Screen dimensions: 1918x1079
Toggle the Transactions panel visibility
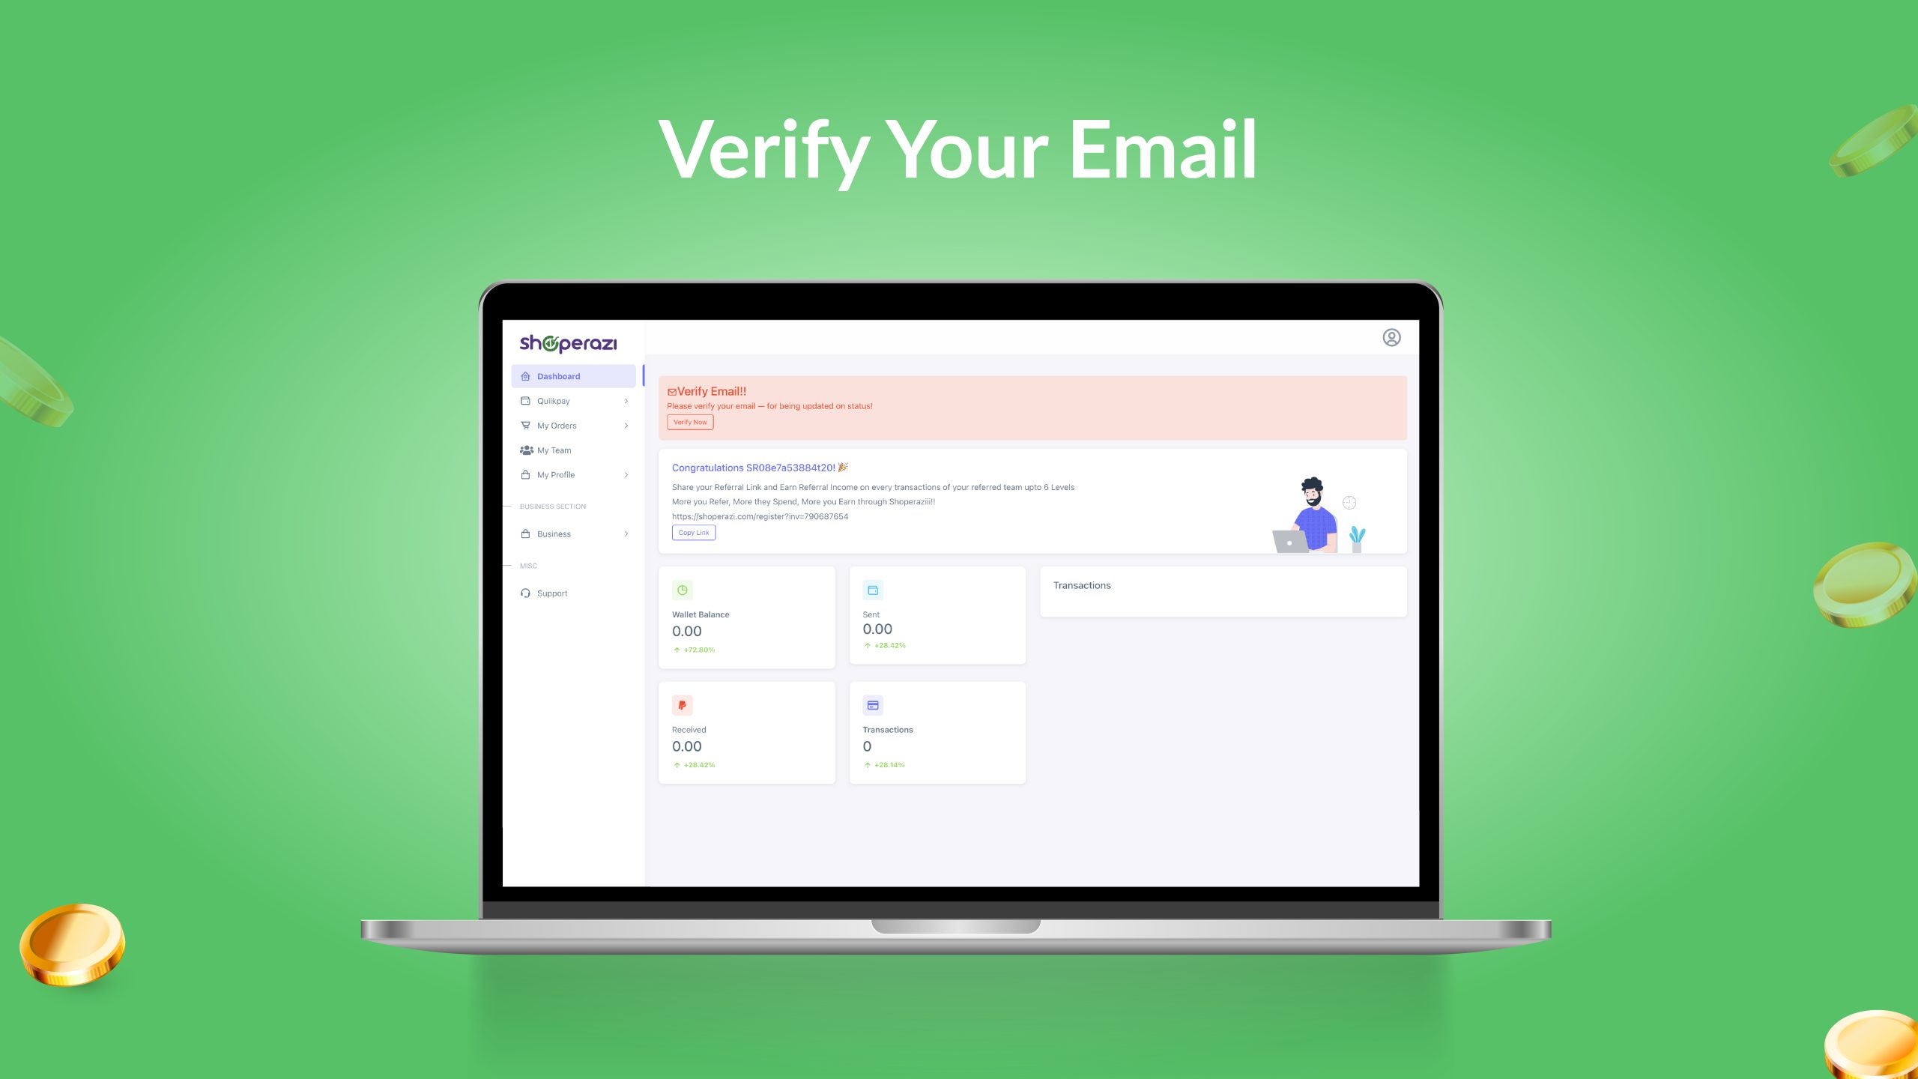pyautogui.click(x=1080, y=584)
